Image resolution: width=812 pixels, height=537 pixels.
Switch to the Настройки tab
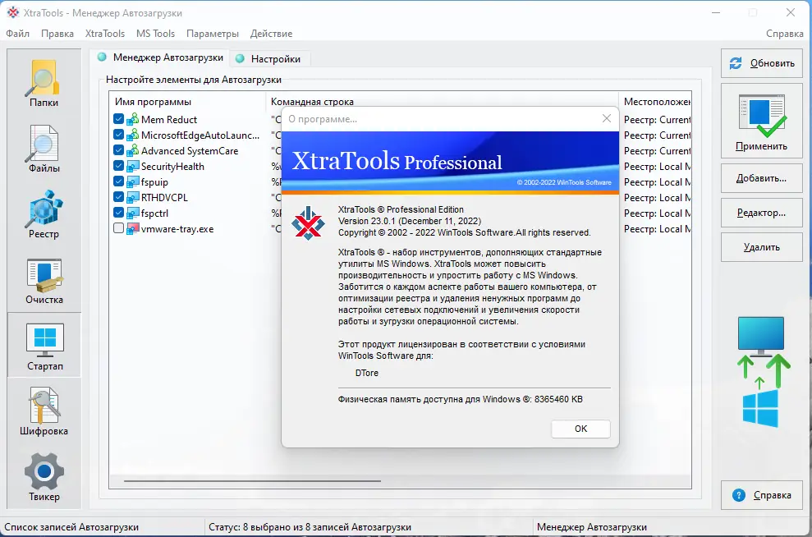click(x=269, y=59)
